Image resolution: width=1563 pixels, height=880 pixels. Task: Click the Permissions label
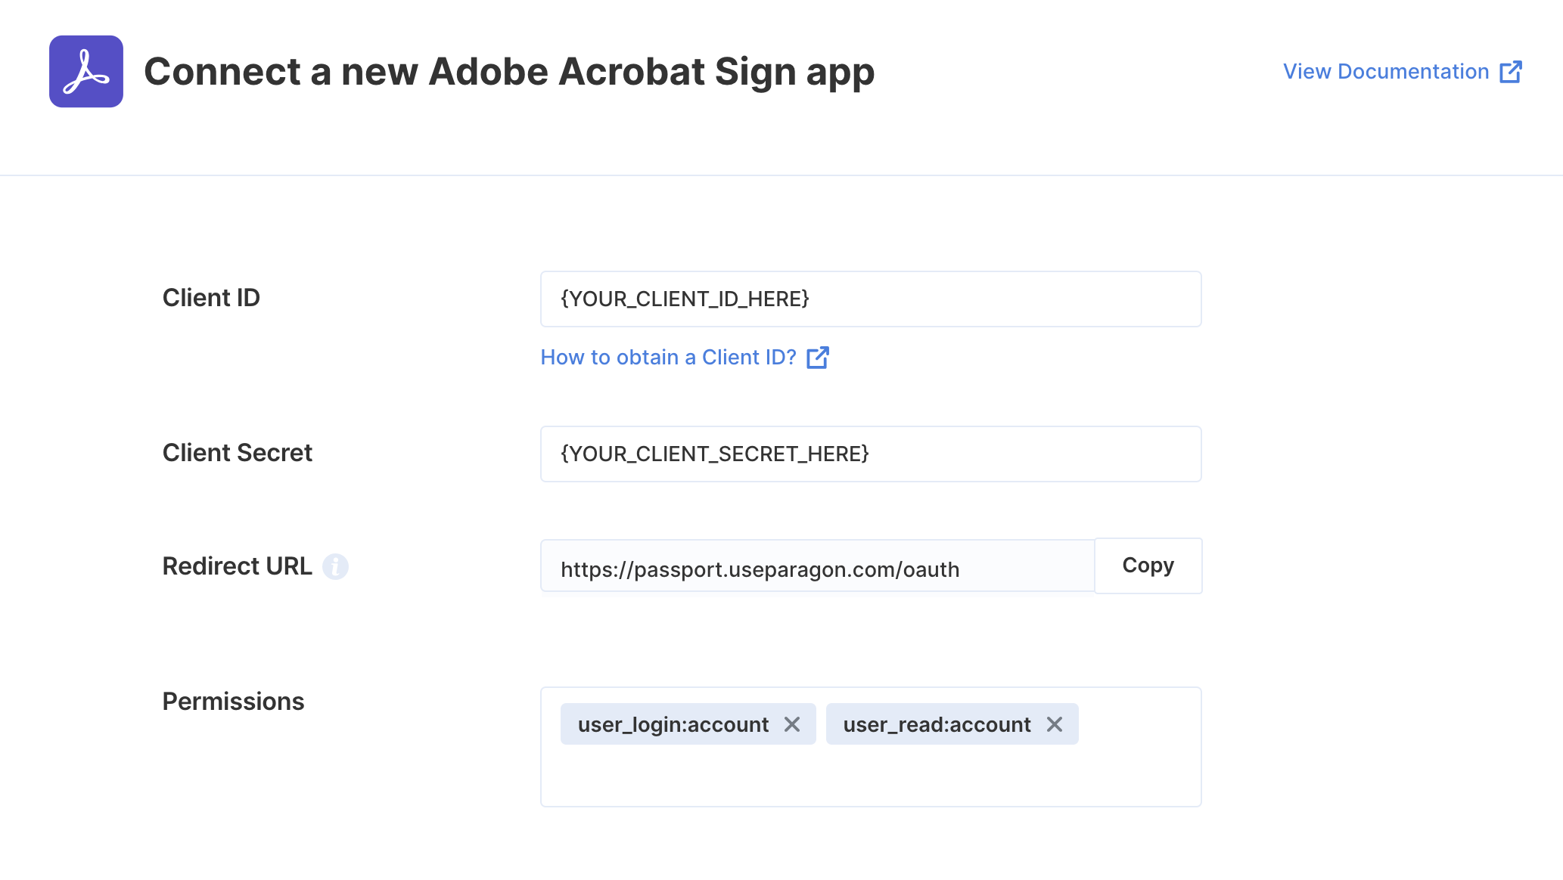click(233, 702)
